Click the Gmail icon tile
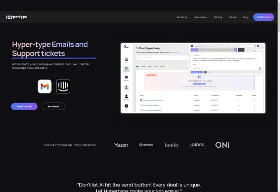This screenshot has width=280, height=192. click(45, 86)
